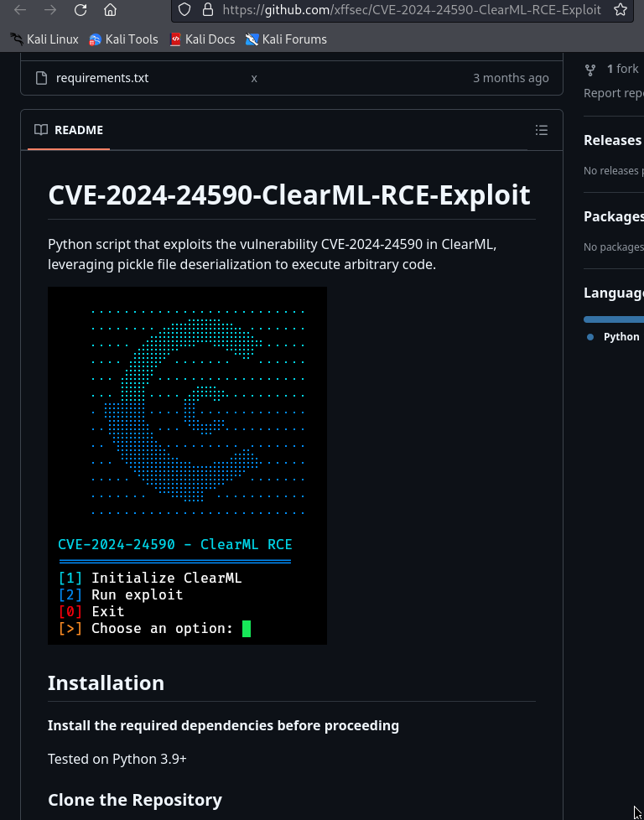Open the Kali Forums bookmark
Screen dimensions: 644x820
pos(286,39)
